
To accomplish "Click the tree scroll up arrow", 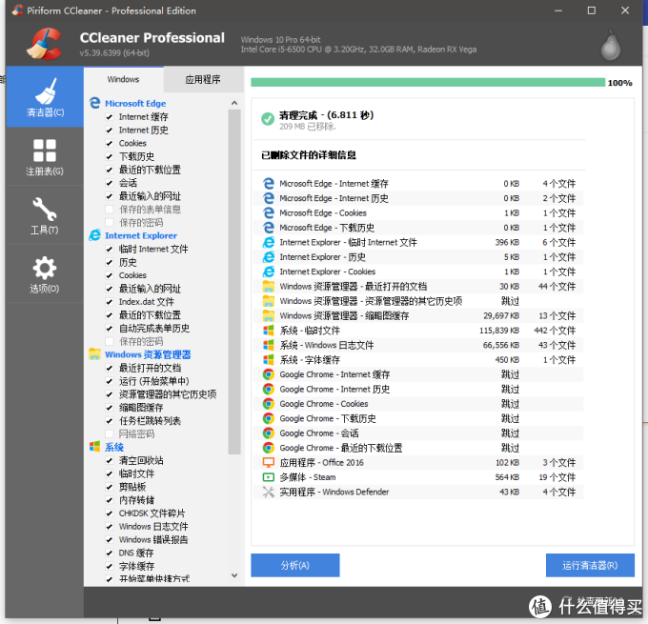I will coord(234,103).
